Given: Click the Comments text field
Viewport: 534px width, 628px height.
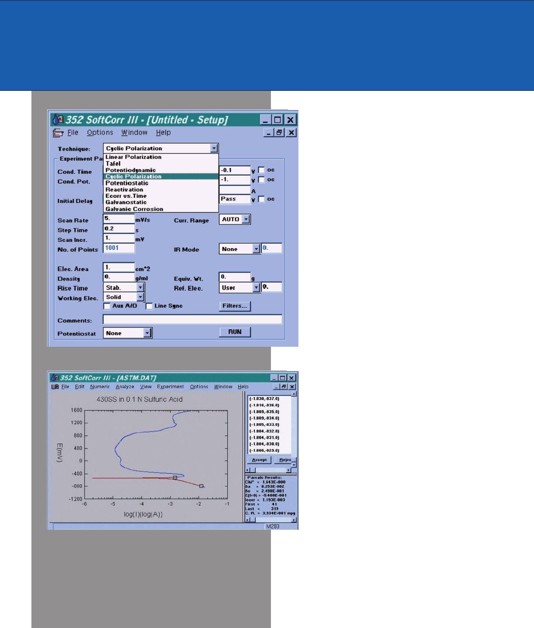Looking at the screenshot, I should click(x=192, y=319).
